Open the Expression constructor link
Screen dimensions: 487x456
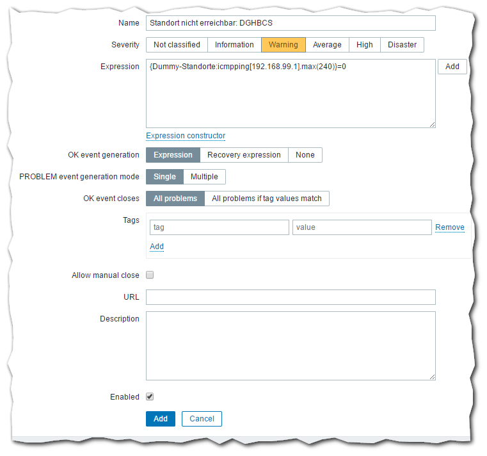(186, 136)
